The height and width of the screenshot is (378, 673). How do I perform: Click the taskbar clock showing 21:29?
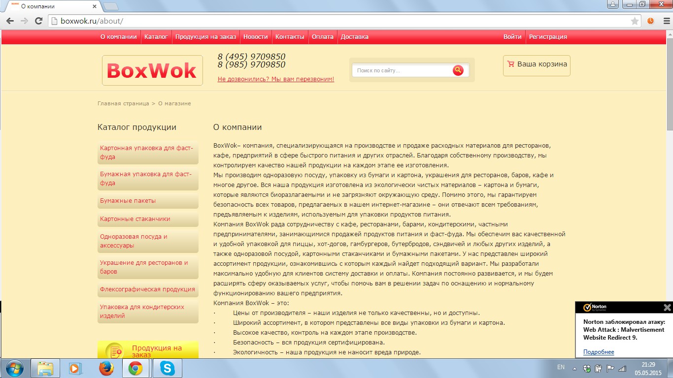pos(648,368)
